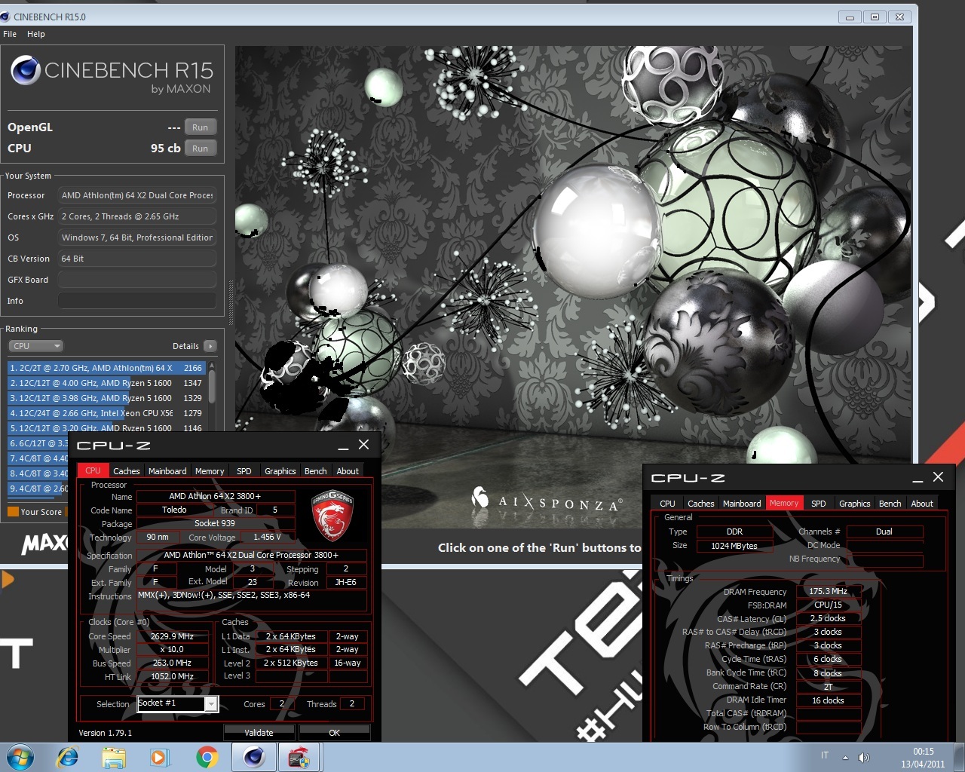Click the orange arrow on desktop left edge

point(8,580)
